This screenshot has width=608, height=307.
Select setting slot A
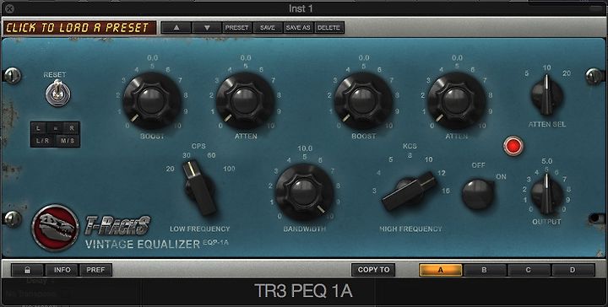click(x=441, y=270)
